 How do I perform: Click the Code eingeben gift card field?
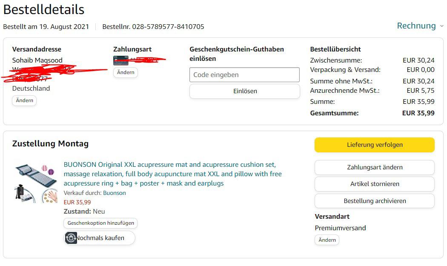[244, 75]
